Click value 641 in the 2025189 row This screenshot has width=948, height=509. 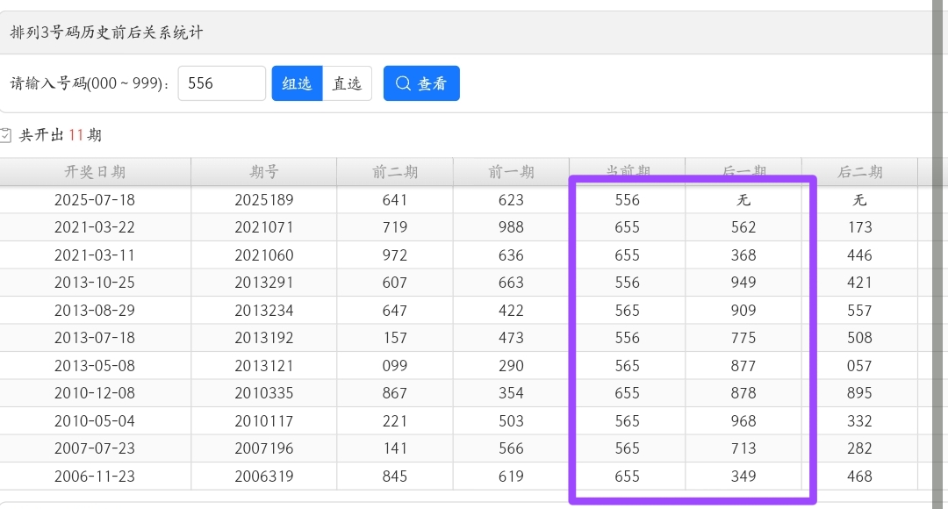395,200
